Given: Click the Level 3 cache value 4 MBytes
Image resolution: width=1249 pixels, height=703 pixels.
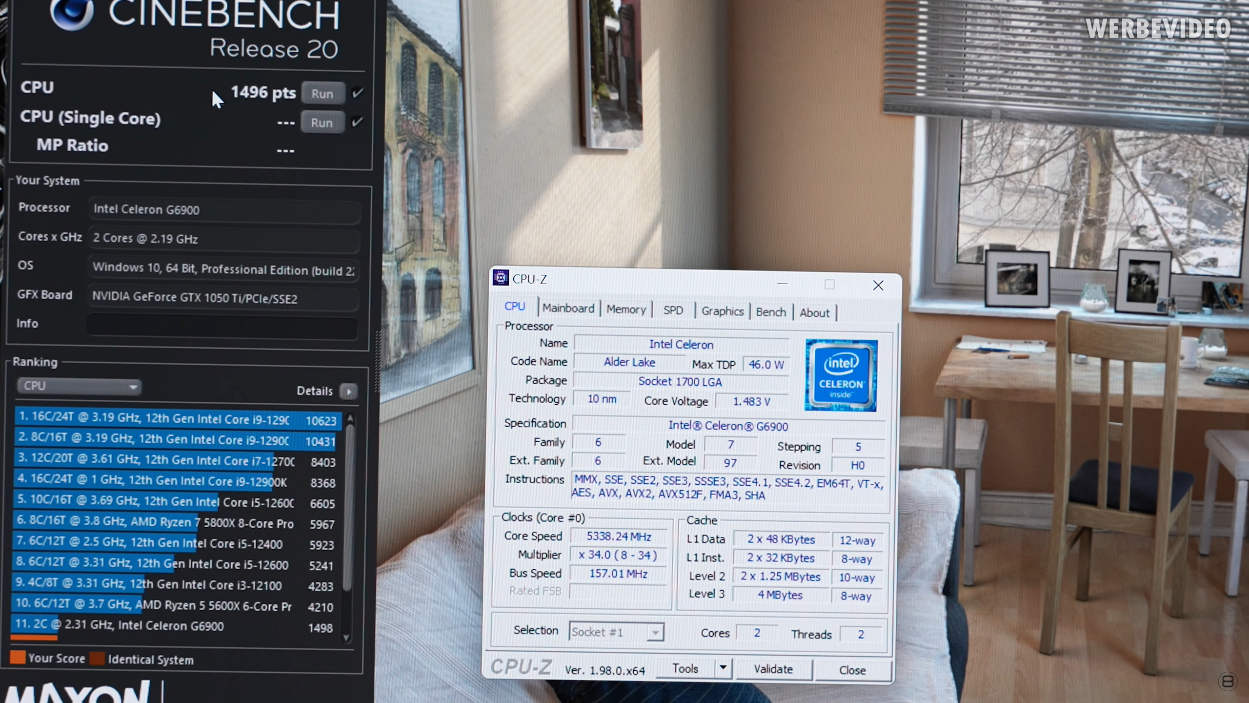Looking at the screenshot, I should click(780, 595).
